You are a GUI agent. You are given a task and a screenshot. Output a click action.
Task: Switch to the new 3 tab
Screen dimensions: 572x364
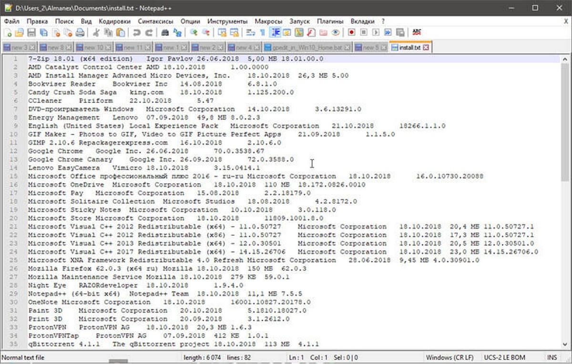tap(19, 48)
